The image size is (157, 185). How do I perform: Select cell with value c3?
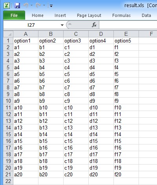[x=76, y=61]
